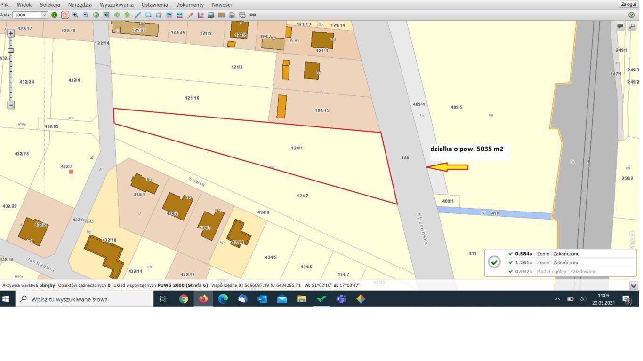This screenshot has height=361, width=643.
Task: Click the chain link icon in toolbar
Action: (253, 15)
